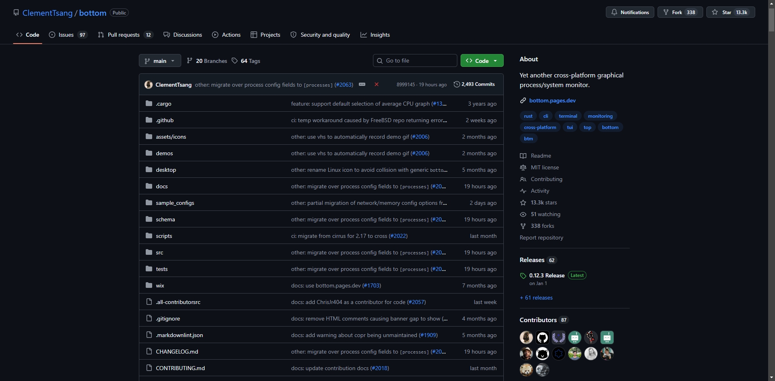Viewport: 775px width, 381px height.
Task: Click the wix folder icon
Action: tap(149, 285)
